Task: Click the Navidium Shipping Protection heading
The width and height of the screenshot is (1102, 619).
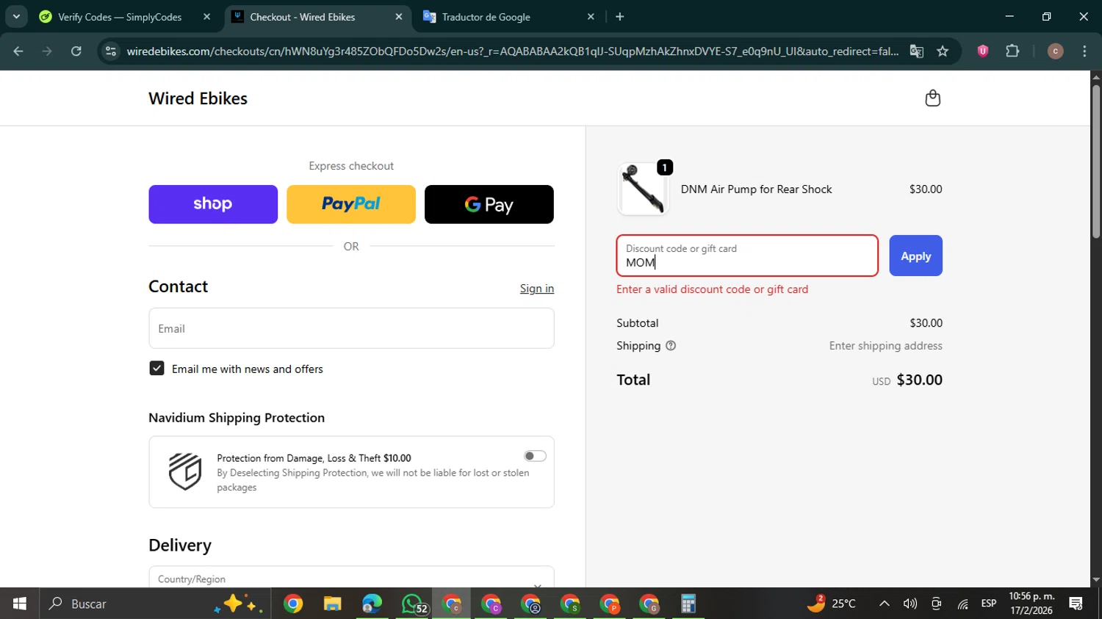Action: coord(237,418)
